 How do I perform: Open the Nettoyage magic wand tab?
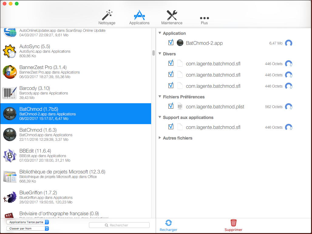(107, 17)
